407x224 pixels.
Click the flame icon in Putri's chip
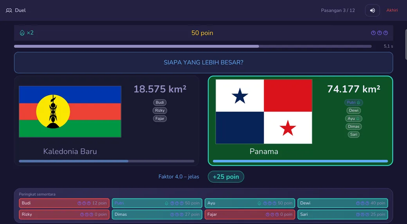[x=358, y=102]
